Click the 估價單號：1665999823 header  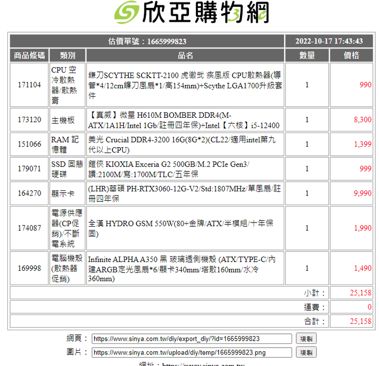[x=147, y=42]
